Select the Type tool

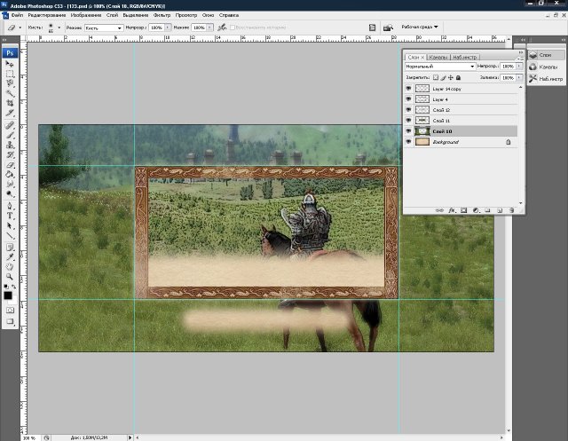tap(11, 215)
